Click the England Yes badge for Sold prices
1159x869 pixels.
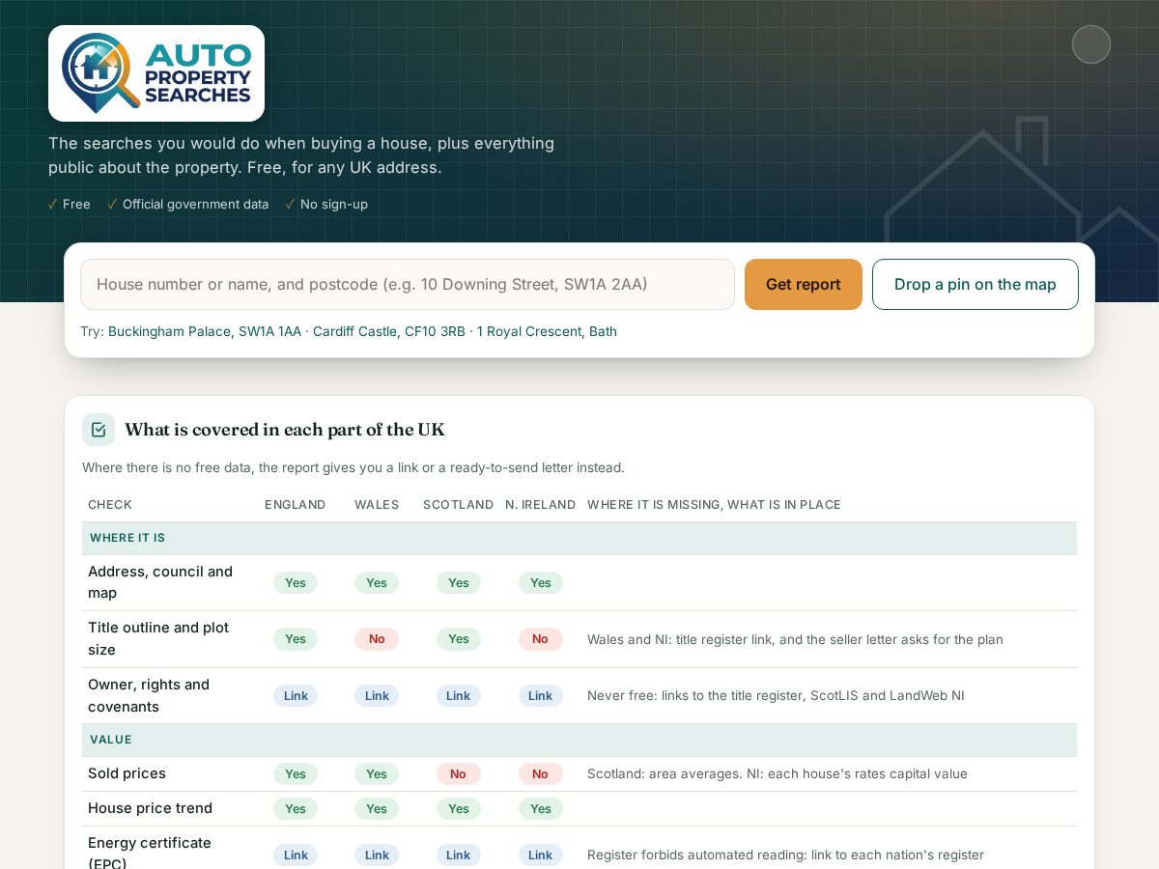tap(296, 773)
